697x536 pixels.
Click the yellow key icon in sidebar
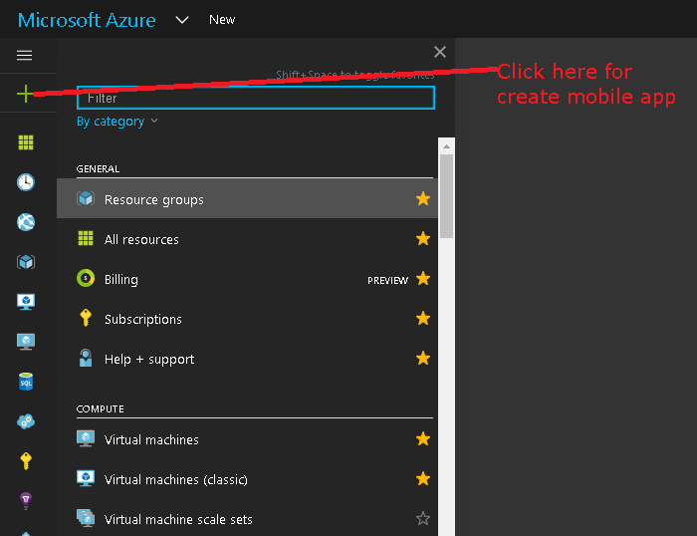click(x=26, y=460)
